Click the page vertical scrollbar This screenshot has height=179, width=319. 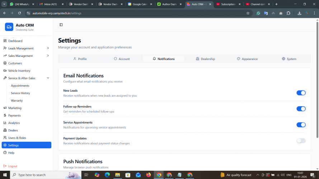point(317,80)
